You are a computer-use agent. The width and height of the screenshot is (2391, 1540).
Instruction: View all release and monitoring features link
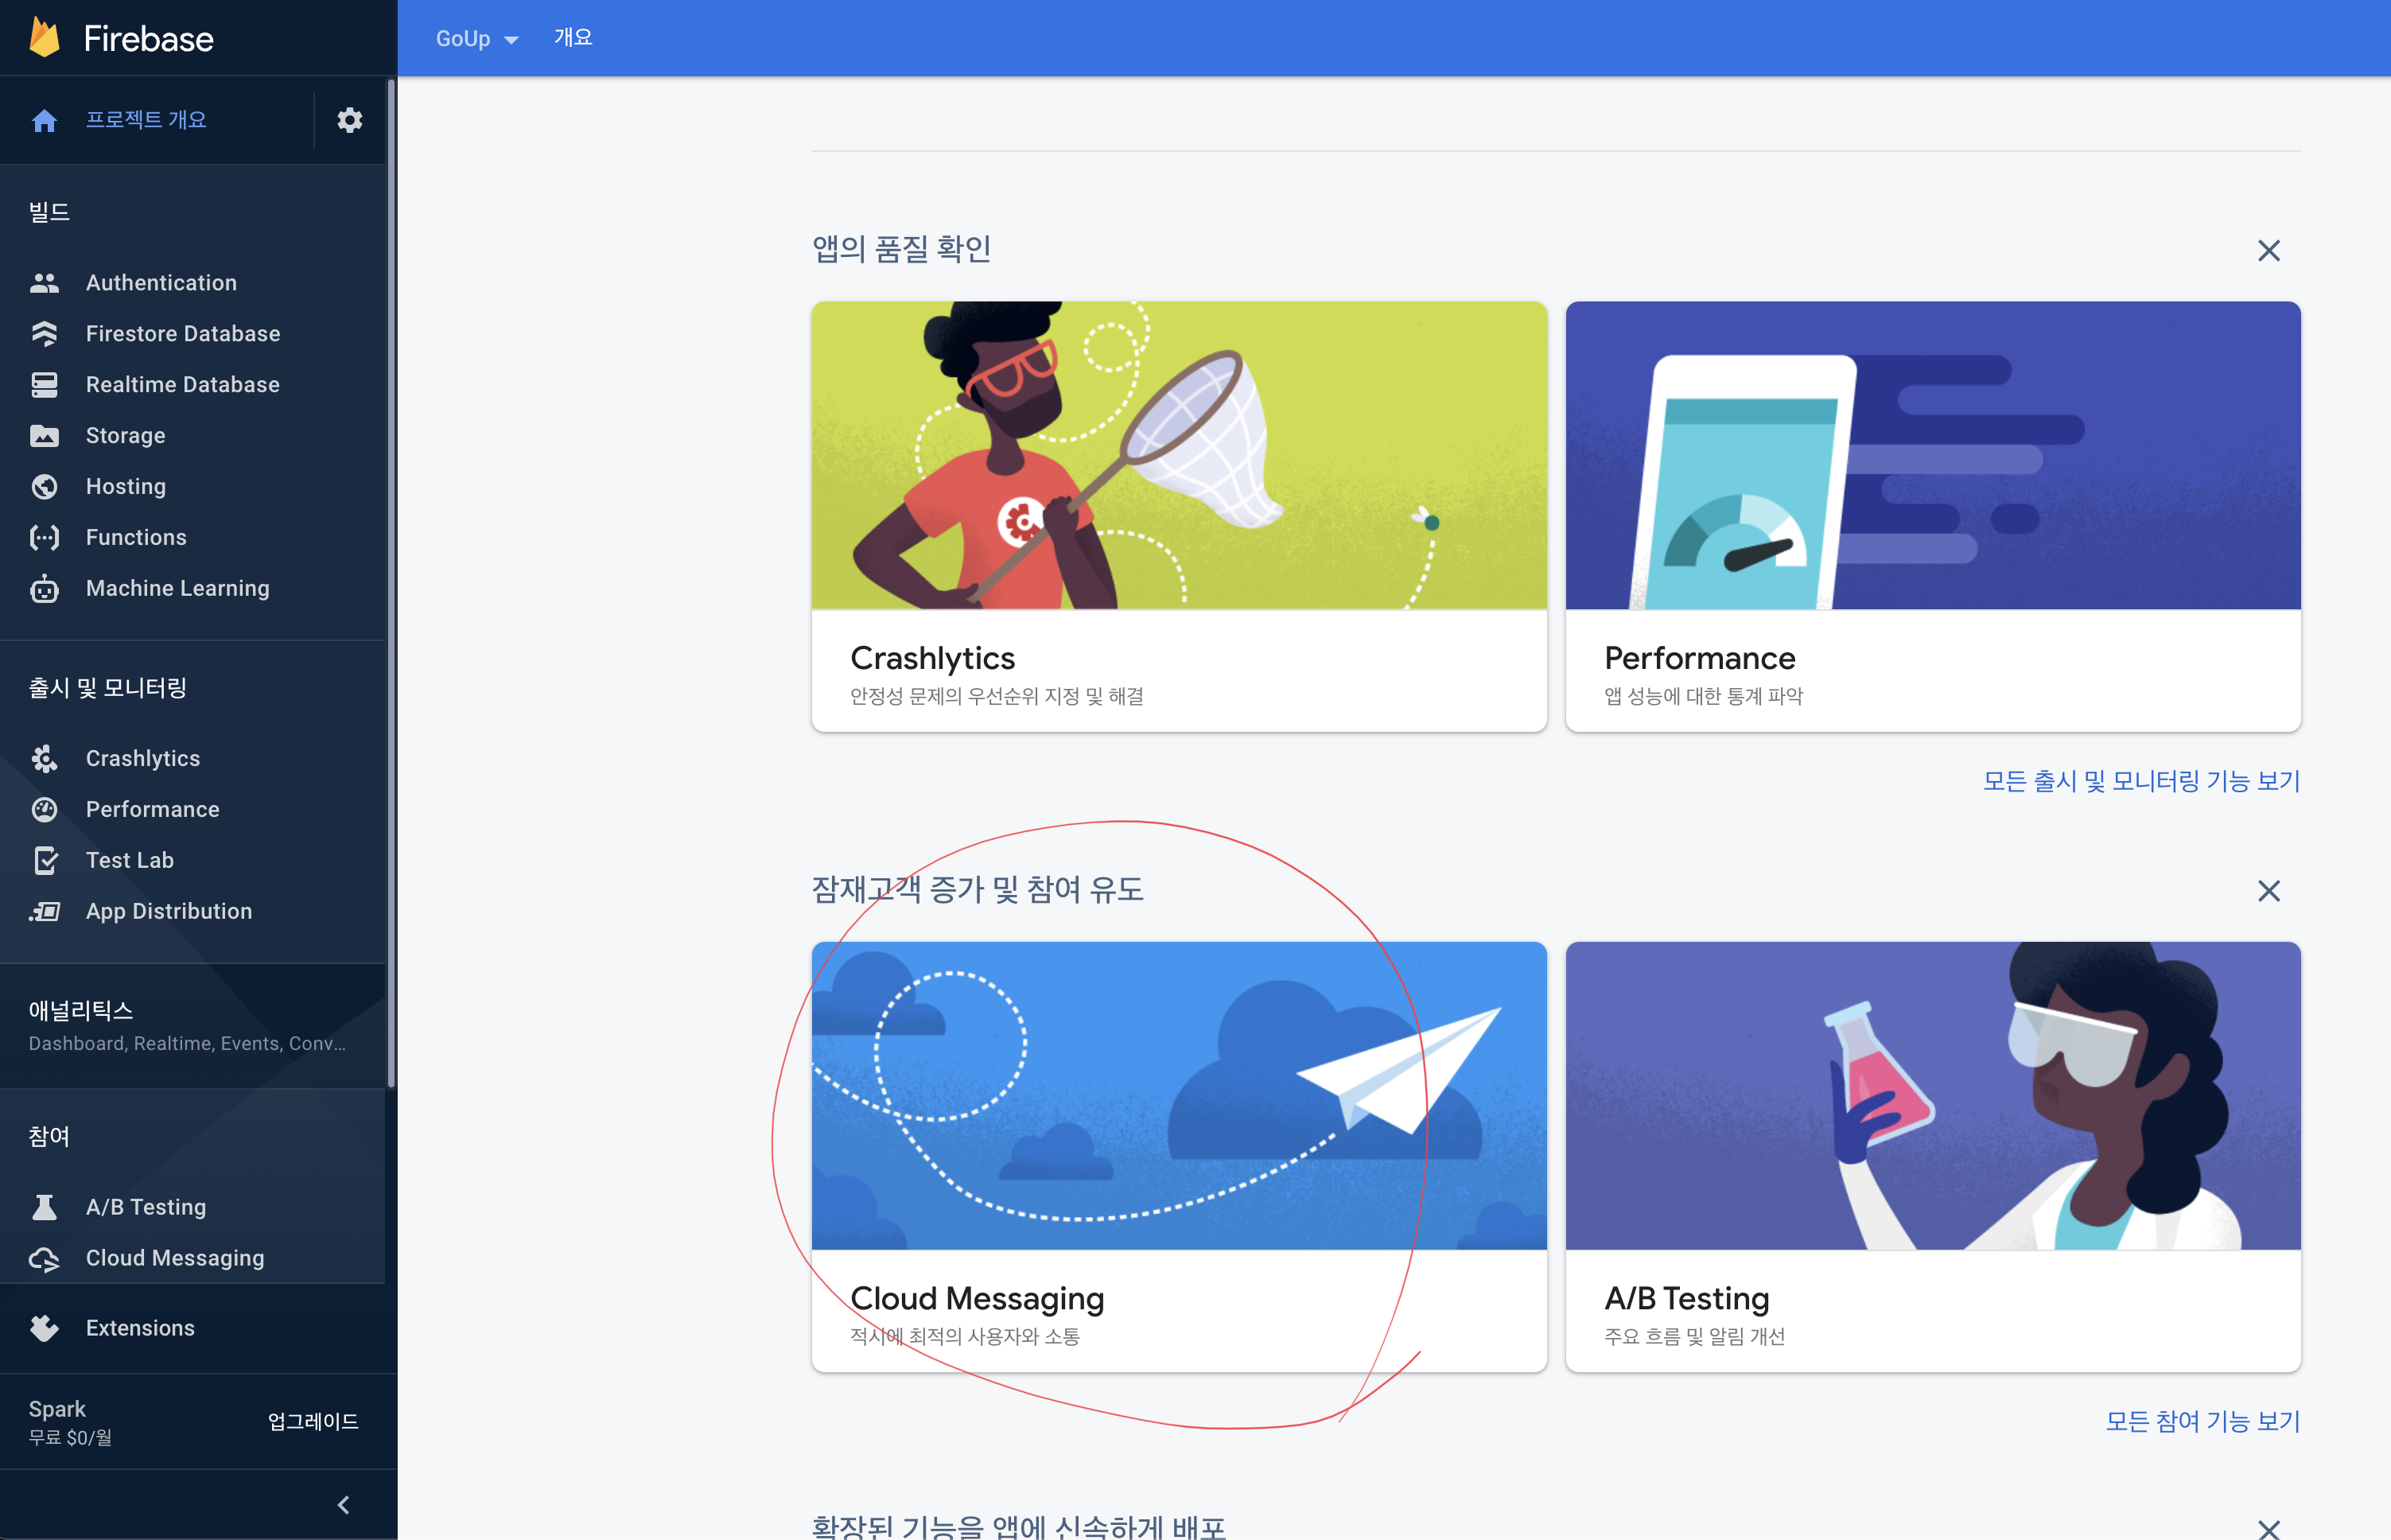tap(2141, 781)
